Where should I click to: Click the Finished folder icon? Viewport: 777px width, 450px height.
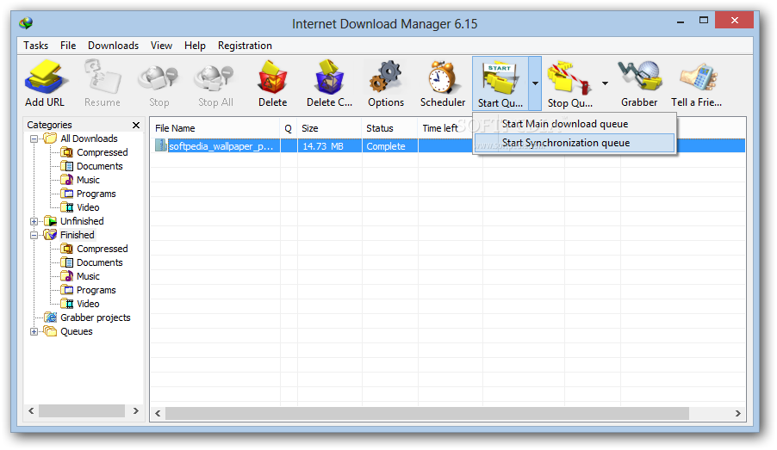[x=50, y=235]
